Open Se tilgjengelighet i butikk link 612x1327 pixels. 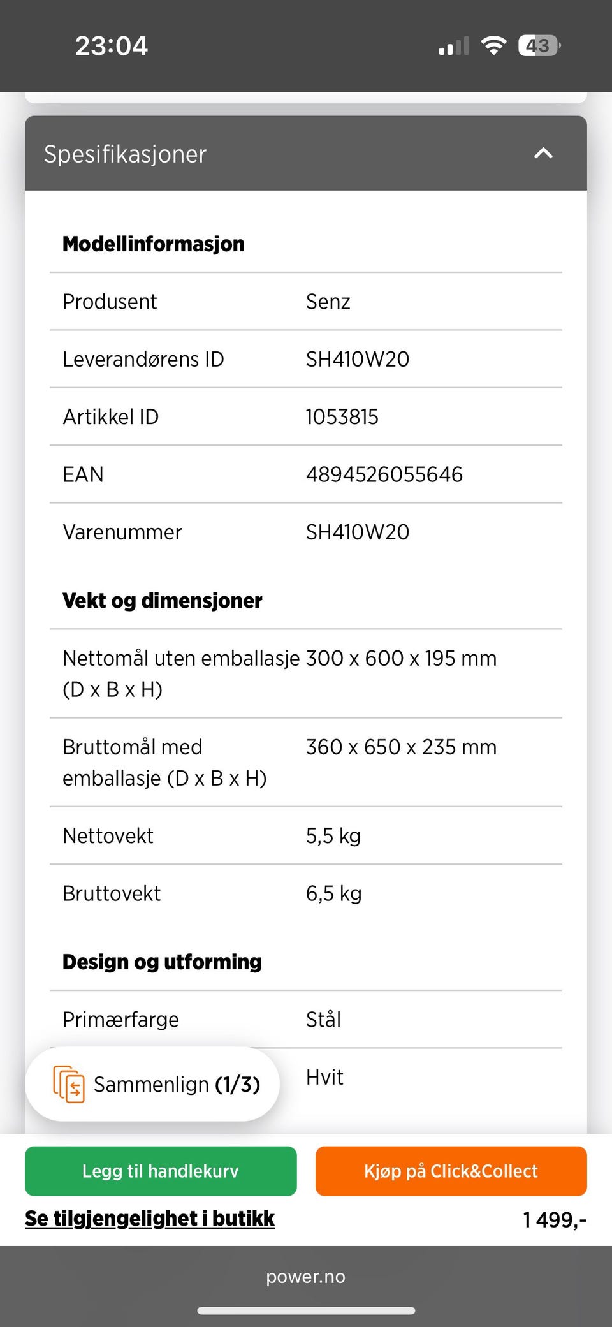point(150,1219)
